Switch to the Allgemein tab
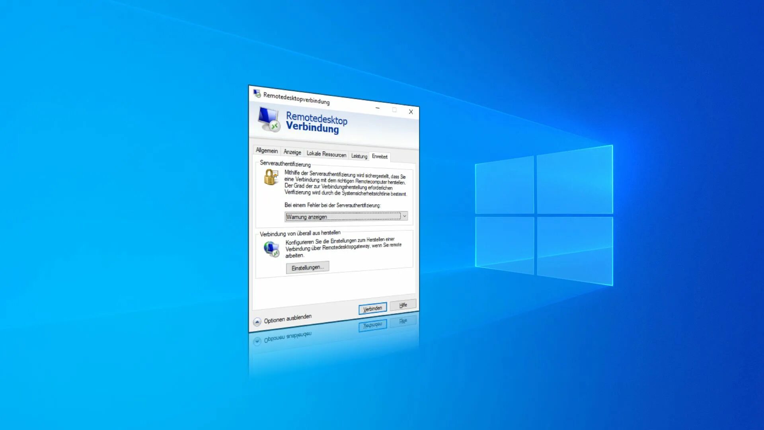The width and height of the screenshot is (764, 430). click(x=267, y=150)
